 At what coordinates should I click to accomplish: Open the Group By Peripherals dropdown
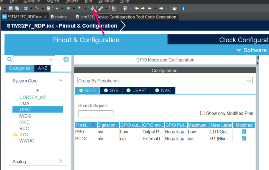249,81
